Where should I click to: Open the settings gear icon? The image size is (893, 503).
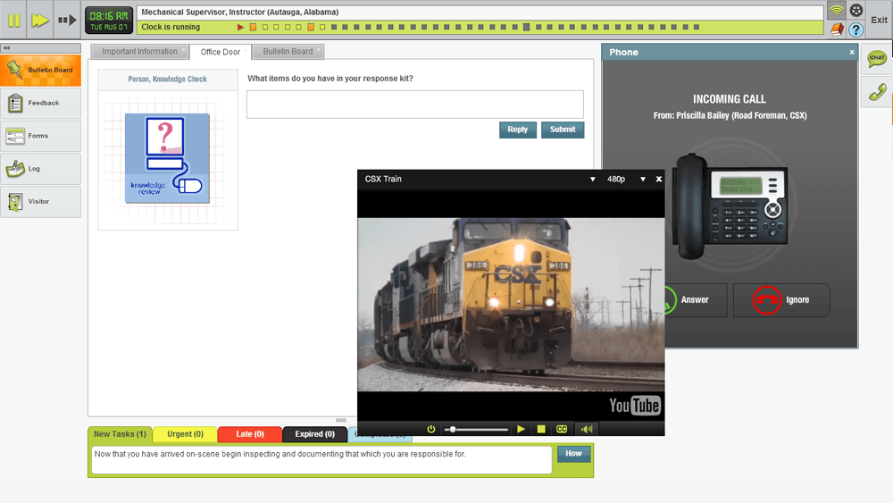(x=856, y=10)
